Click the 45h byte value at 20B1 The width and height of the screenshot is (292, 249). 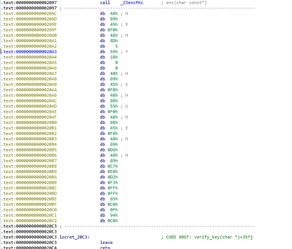(114, 128)
